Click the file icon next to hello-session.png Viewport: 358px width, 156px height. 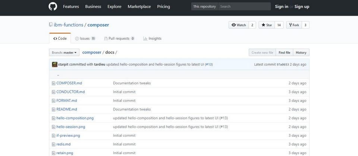(53, 127)
